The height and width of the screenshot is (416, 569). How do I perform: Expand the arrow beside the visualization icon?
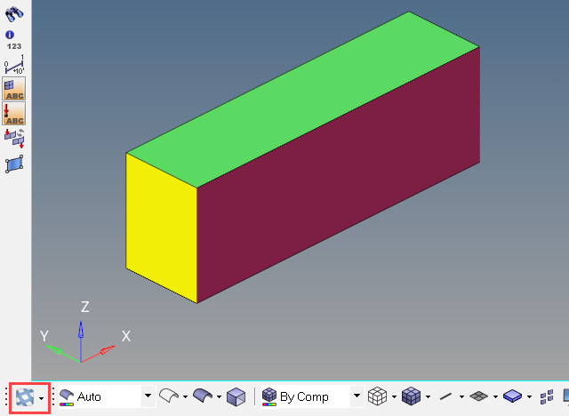point(42,397)
